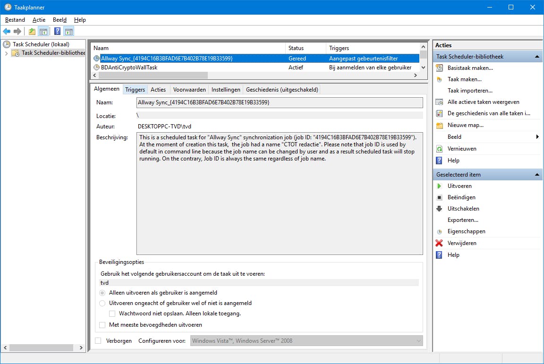Click the Eigenschappen clock icon
This screenshot has width=544, height=364.
click(x=439, y=231)
